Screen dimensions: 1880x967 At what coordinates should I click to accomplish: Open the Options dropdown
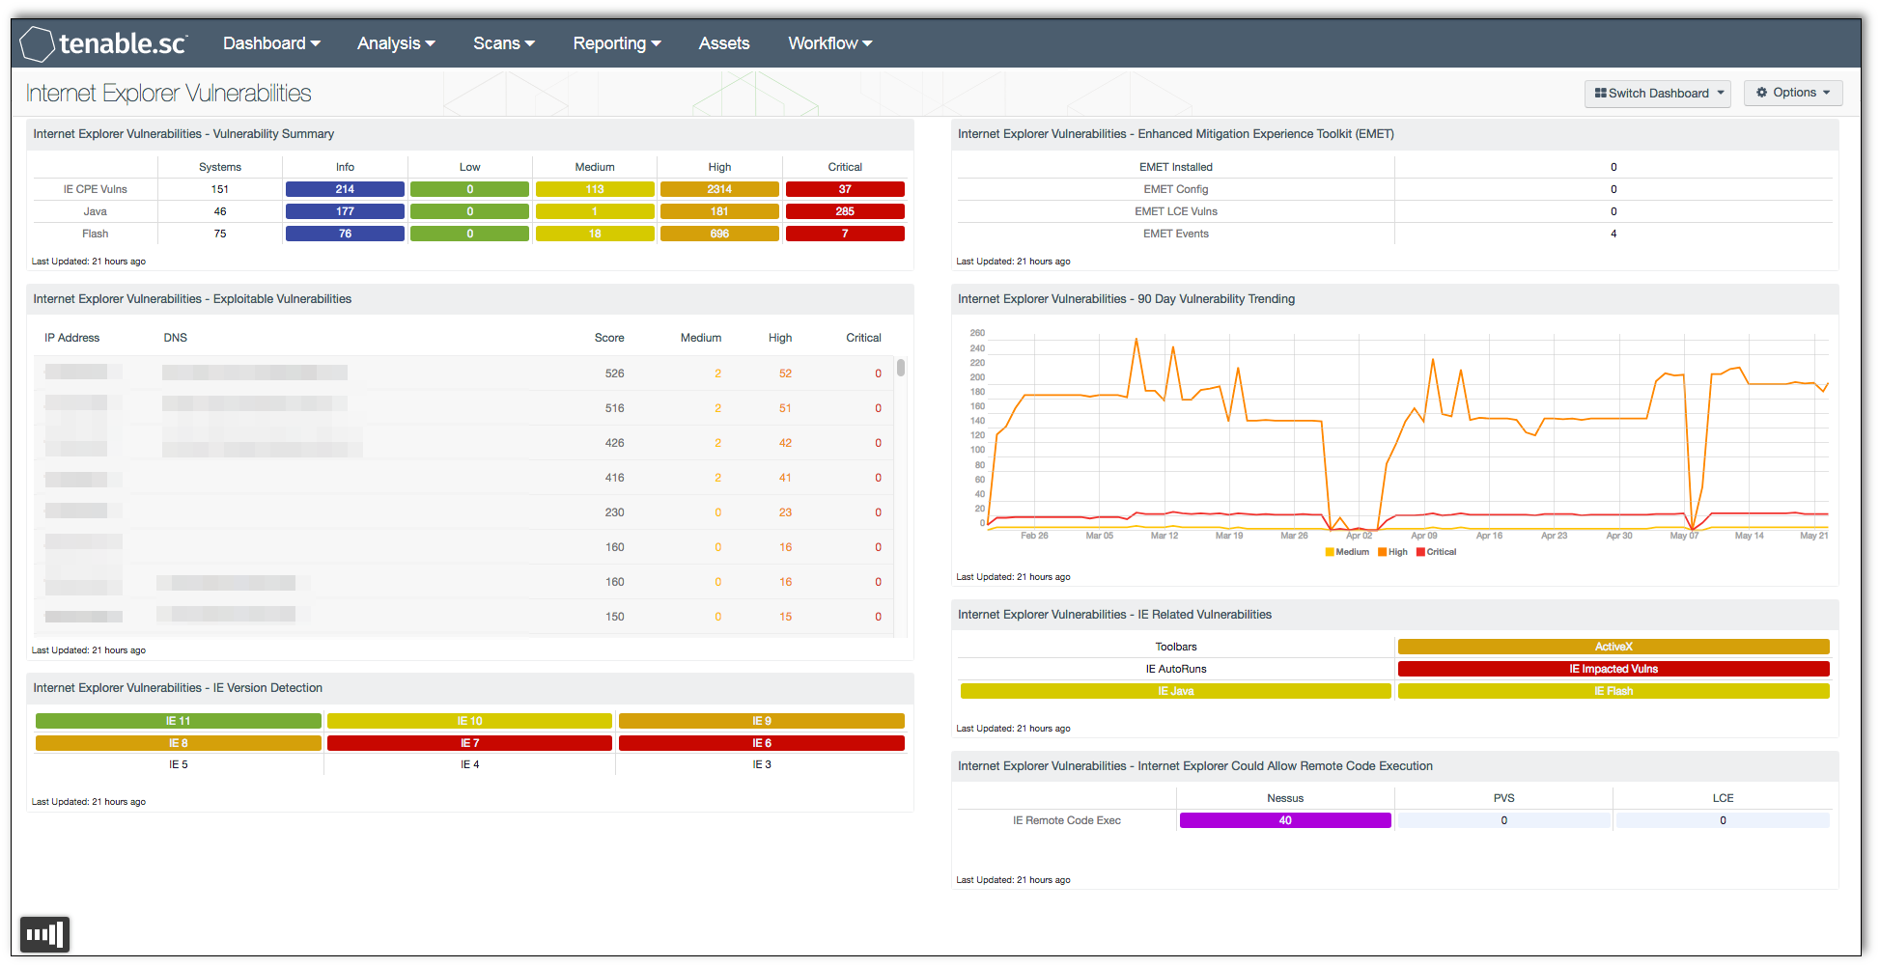(x=1793, y=93)
